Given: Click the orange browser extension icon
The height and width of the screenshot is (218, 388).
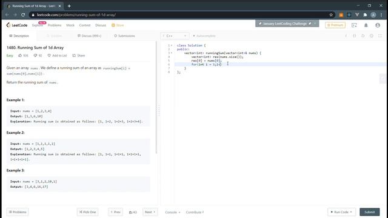Looking at the screenshot, I should click(341, 15).
